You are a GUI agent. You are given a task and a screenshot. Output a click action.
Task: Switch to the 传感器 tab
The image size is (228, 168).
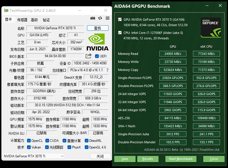point(22,20)
